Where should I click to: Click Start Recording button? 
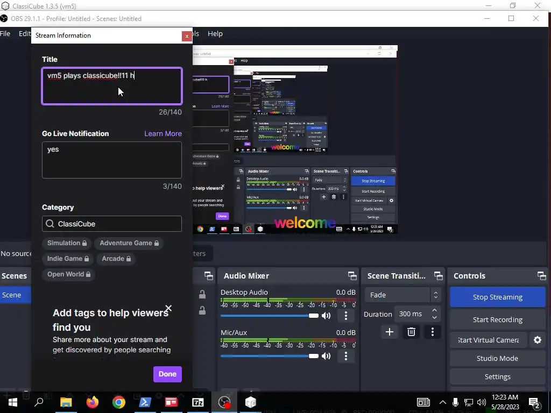click(498, 319)
